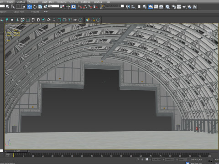This screenshot has height=164, width=219.
Task: Open the Material Editor icon
Action: [x=167, y=6]
